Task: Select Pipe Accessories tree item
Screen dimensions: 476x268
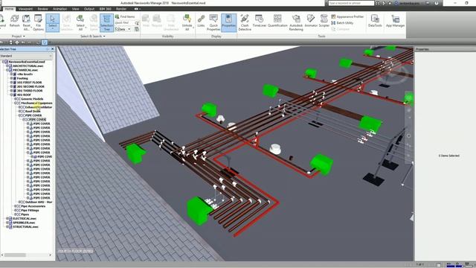Action: pyautogui.click(x=33, y=206)
